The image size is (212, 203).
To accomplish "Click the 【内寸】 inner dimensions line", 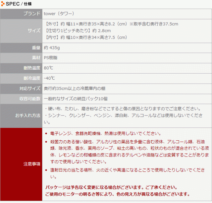I will (85, 37).
